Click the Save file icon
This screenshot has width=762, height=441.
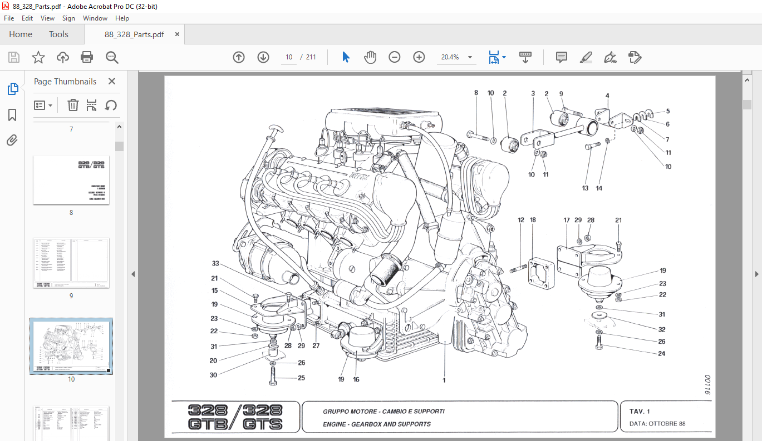tap(14, 57)
